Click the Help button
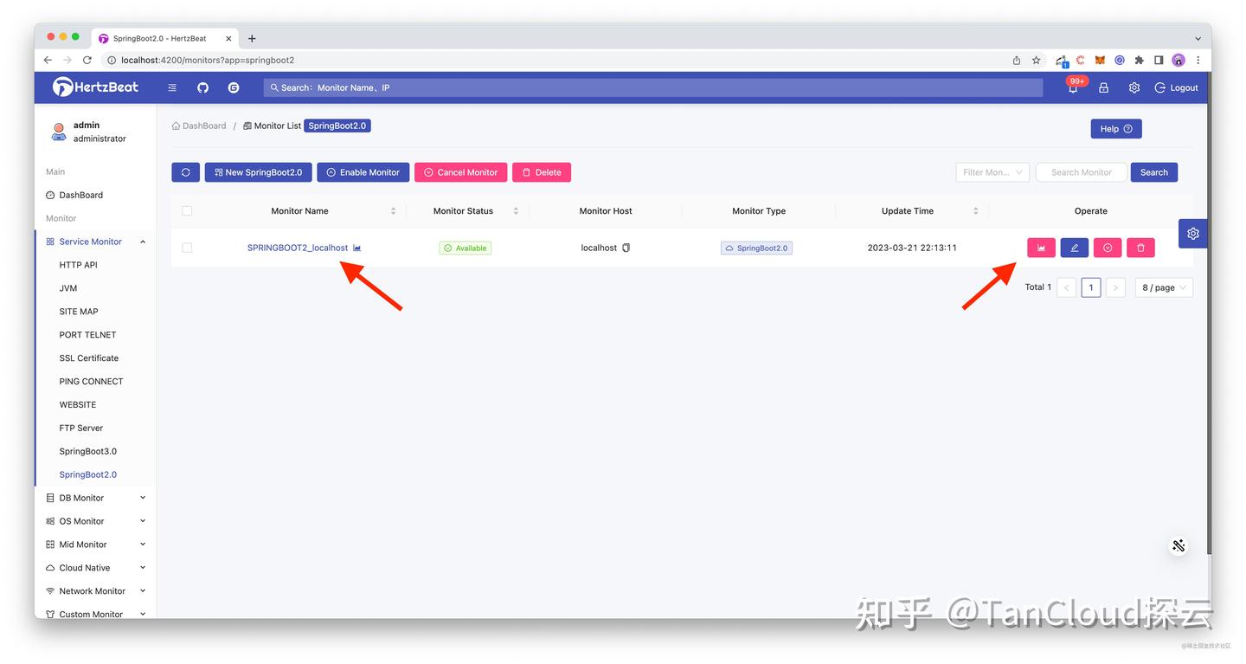The image size is (1246, 664). coord(1116,129)
